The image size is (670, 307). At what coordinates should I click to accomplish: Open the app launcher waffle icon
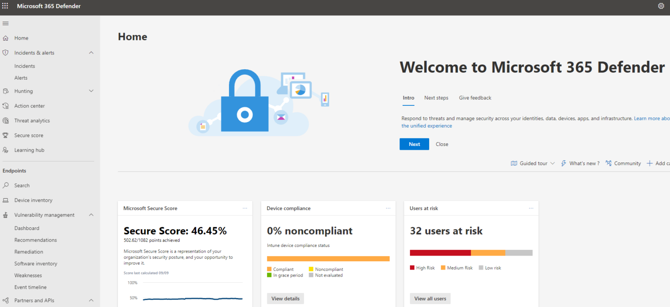(5, 6)
